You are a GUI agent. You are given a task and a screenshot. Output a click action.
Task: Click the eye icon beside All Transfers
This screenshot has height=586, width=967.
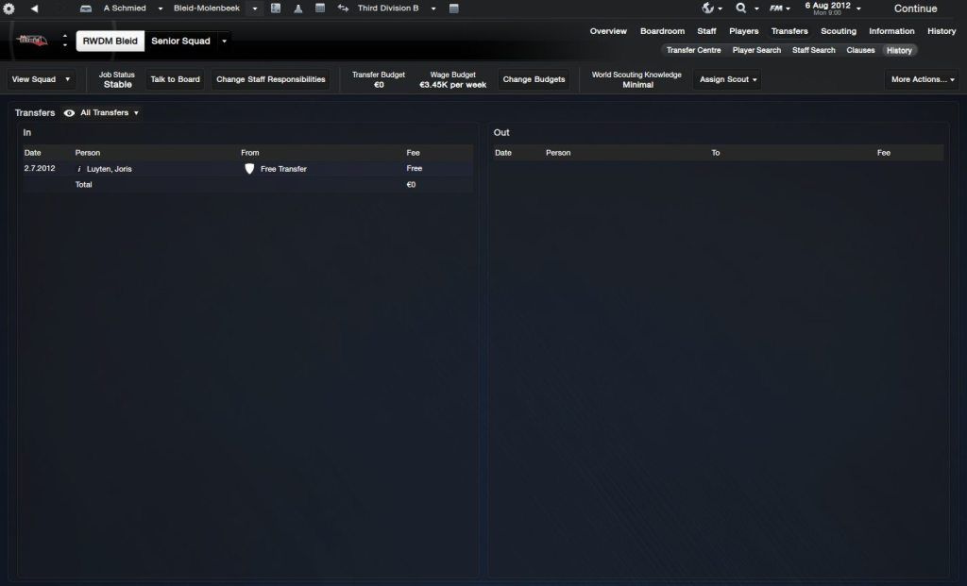(69, 113)
